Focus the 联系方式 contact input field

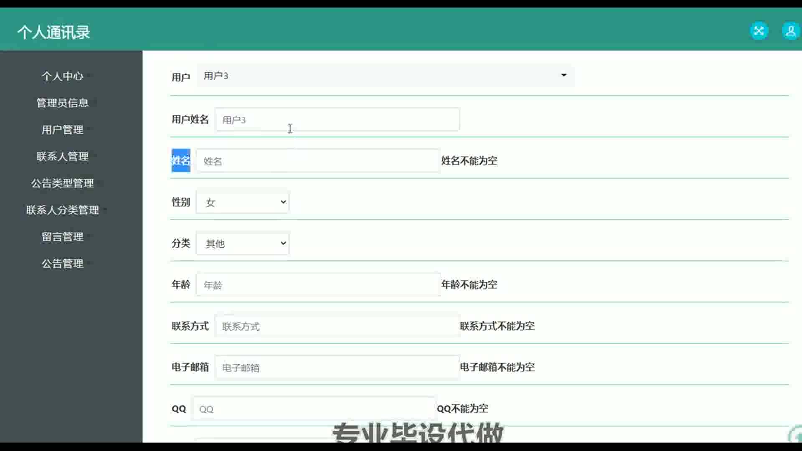pos(337,326)
